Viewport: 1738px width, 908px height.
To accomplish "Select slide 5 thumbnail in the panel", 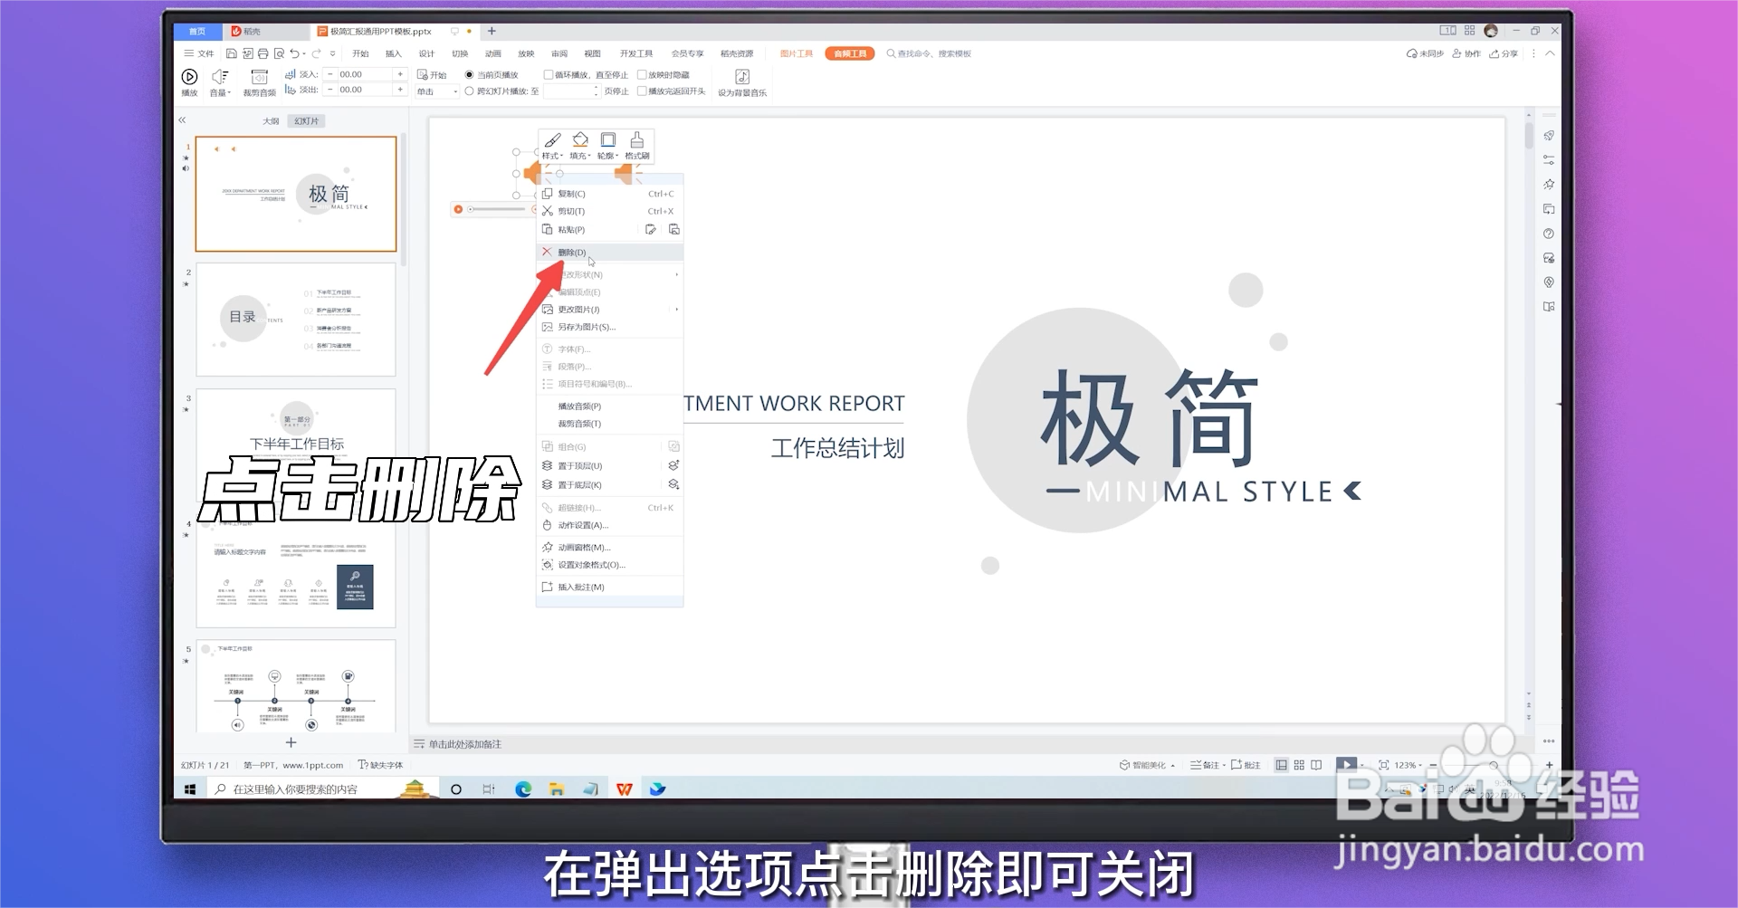I will (x=296, y=686).
